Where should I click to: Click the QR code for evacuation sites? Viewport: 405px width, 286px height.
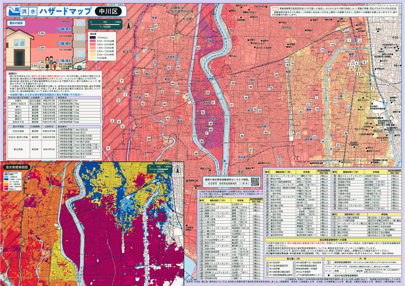(x=255, y=181)
